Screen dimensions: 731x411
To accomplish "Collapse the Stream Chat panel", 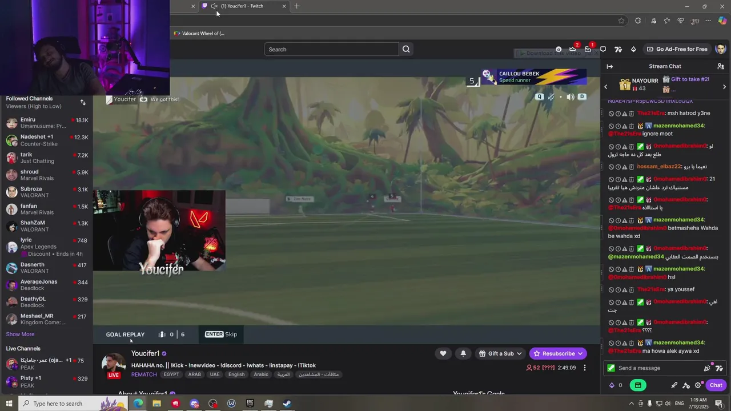I will click(x=609, y=66).
